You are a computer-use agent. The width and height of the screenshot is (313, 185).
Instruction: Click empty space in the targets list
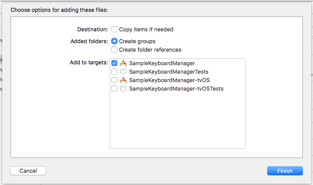178,123
